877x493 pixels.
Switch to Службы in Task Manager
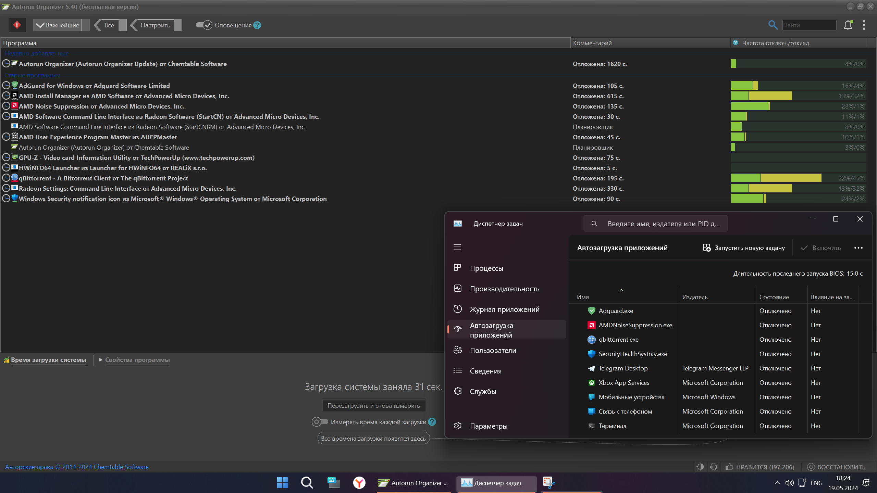pyautogui.click(x=483, y=392)
